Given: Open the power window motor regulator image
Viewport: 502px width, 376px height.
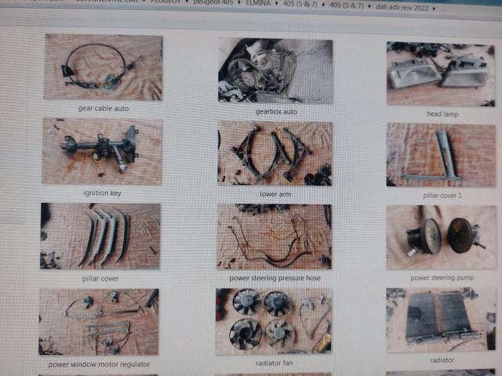Looking at the screenshot, I should (99, 322).
